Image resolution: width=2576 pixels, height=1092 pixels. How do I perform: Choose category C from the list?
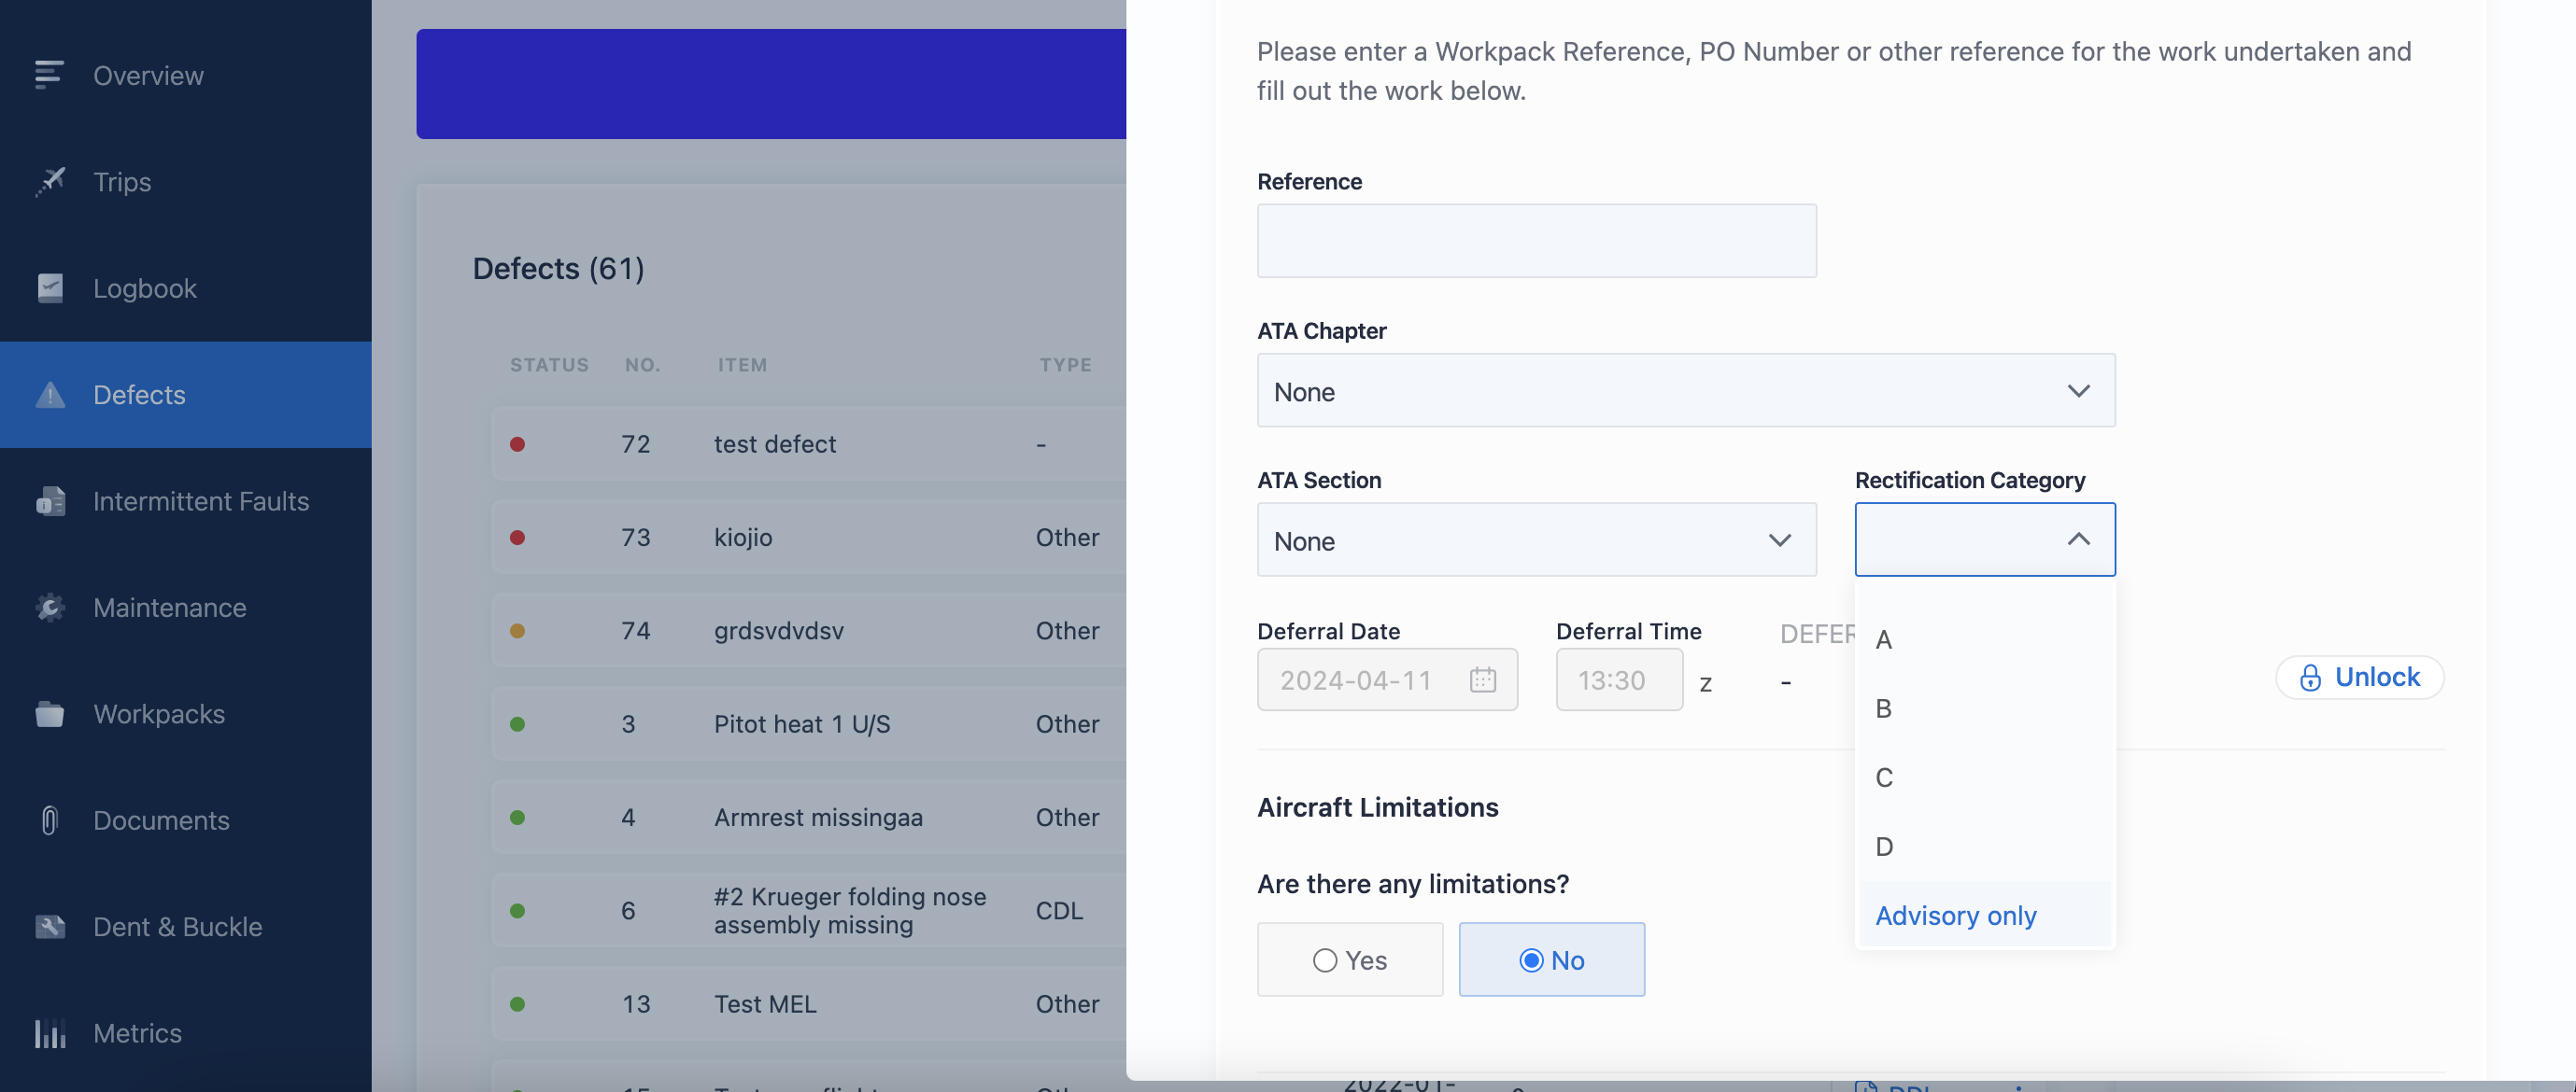pyautogui.click(x=1984, y=777)
